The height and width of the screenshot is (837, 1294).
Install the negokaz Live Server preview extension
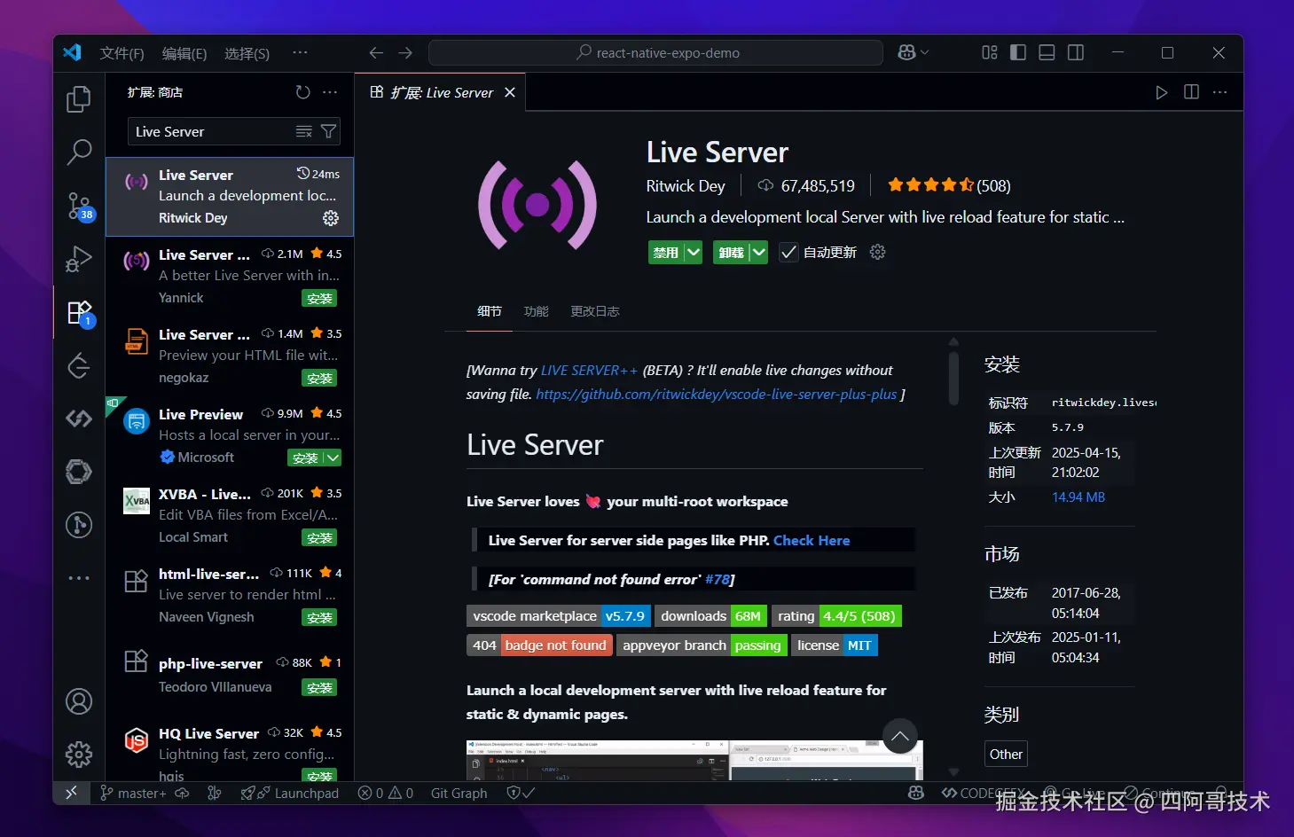pyautogui.click(x=319, y=378)
